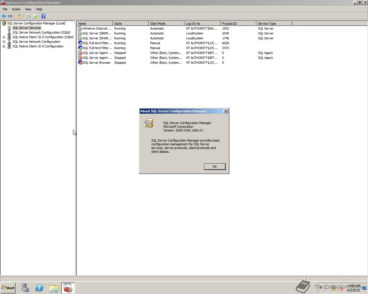Click Process ID value 6056
The image size is (368, 294).
click(225, 43)
